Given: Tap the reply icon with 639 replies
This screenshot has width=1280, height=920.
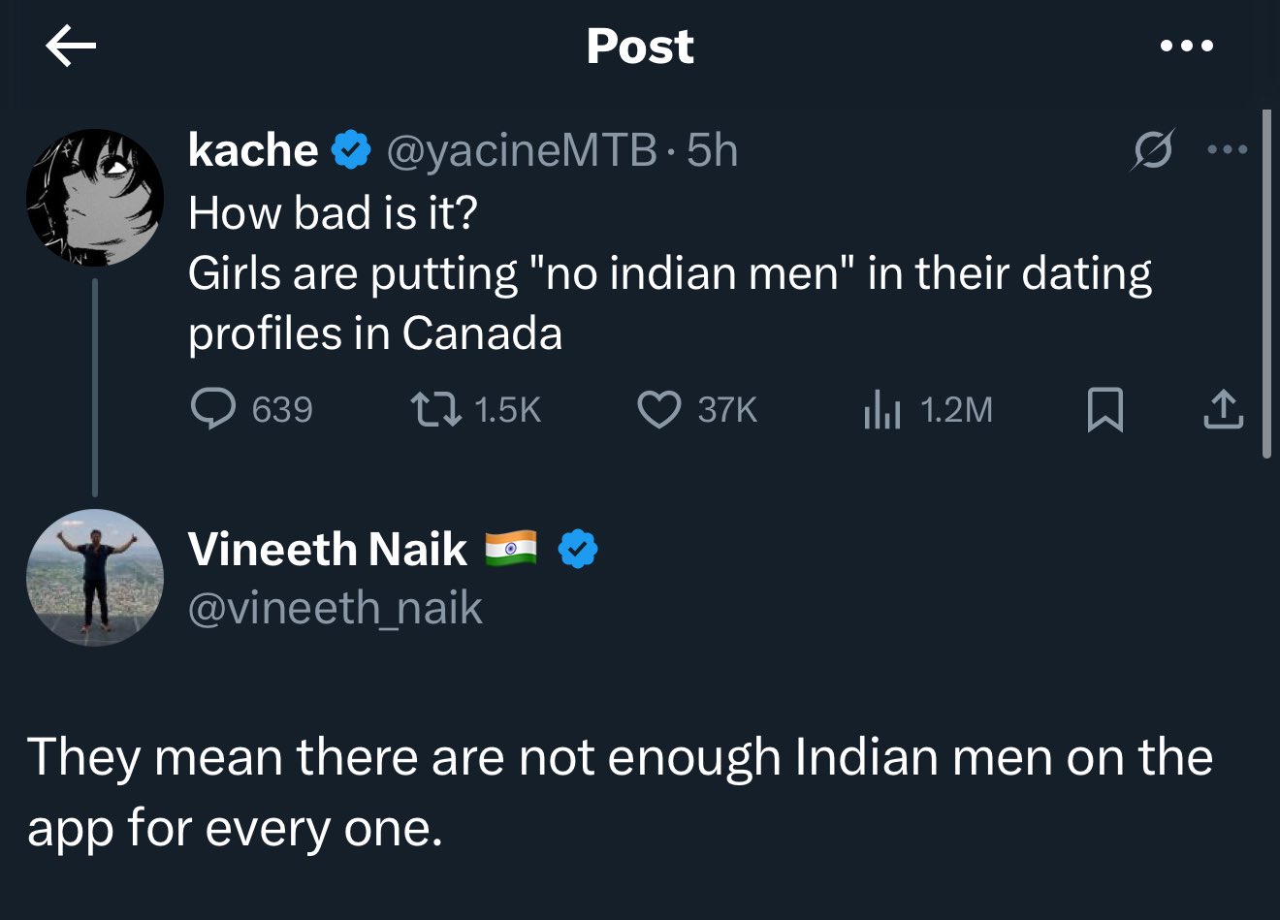Looking at the screenshot, I should click(x=212, y=409).
